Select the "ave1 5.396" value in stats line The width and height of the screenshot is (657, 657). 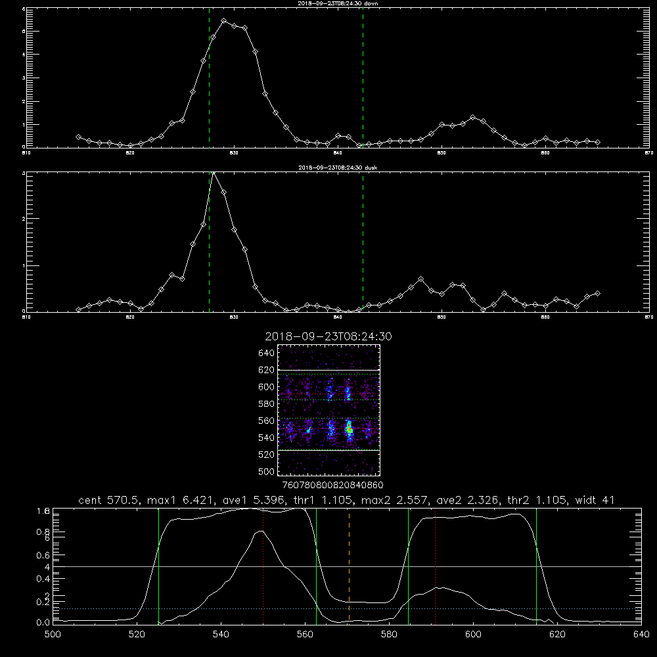click(255, 500)
